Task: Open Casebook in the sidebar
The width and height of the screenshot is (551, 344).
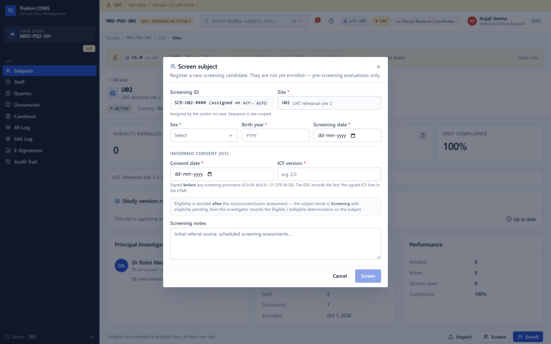Action: tap(49, 116)
